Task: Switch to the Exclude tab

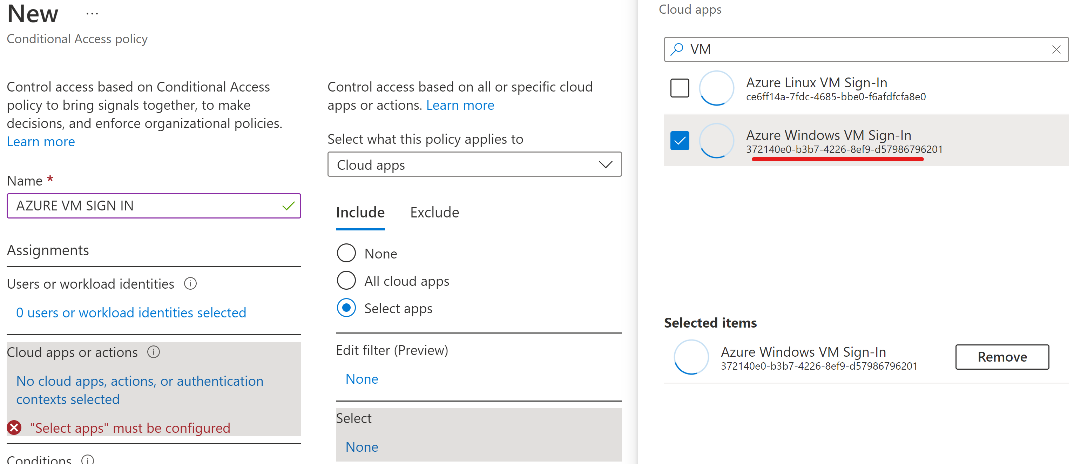Action: click(434, 212)
